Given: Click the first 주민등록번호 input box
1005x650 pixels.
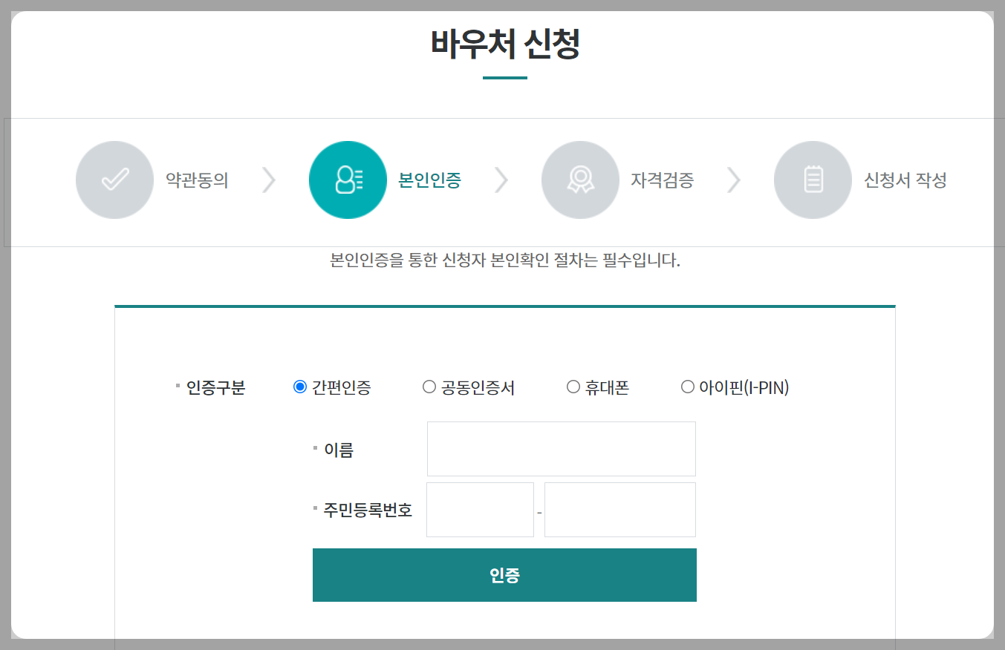Looking at the screenshot, I should pyautogui.click(x=480, y=510).
